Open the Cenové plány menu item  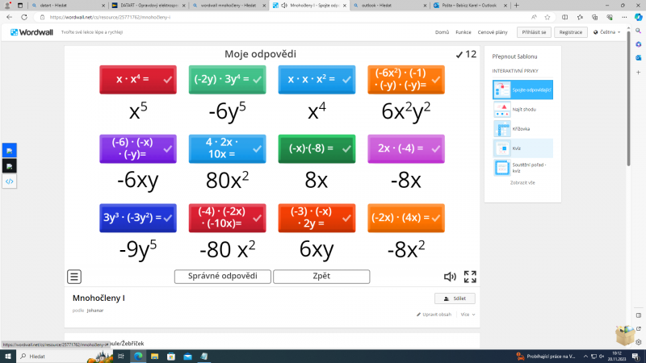tap(493, 32)
